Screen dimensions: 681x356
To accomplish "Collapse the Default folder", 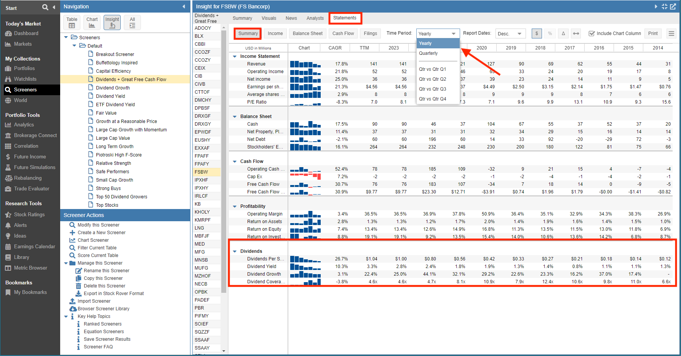I will click(74, 46).
